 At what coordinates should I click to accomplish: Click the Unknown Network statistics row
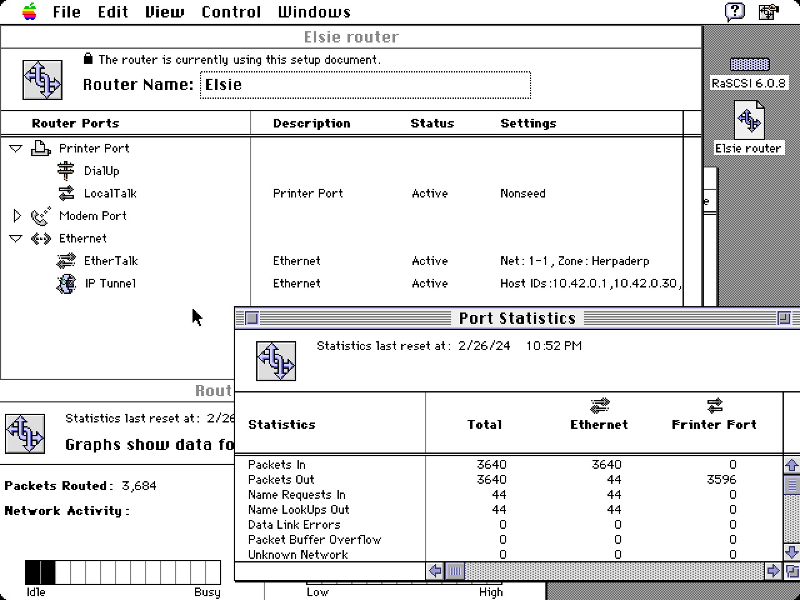pyautogui.click(x=509, y=554)
